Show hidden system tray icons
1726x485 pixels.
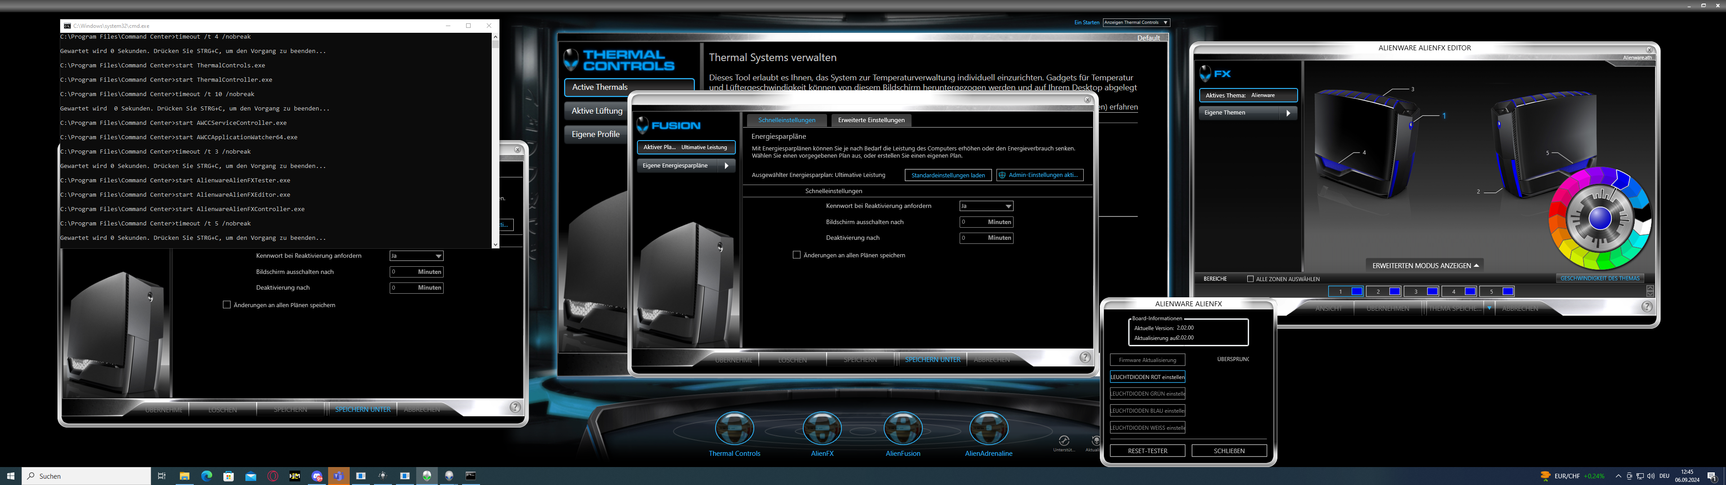pyautogui.click(x=1618, y=476)
